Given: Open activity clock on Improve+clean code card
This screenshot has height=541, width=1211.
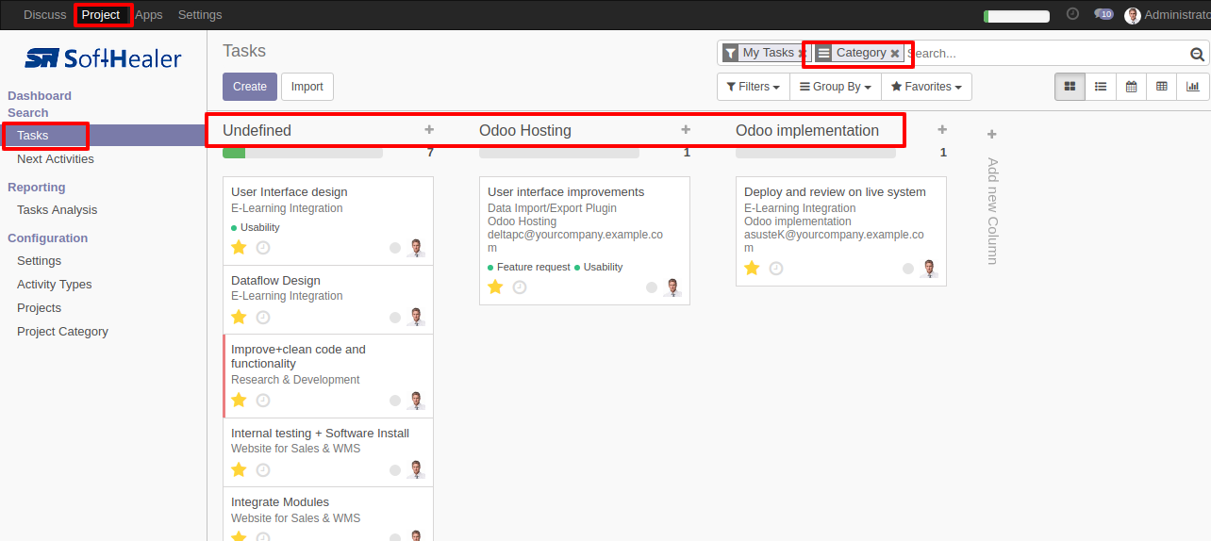Looking at the screenshot, I should [x=263, y=401].
